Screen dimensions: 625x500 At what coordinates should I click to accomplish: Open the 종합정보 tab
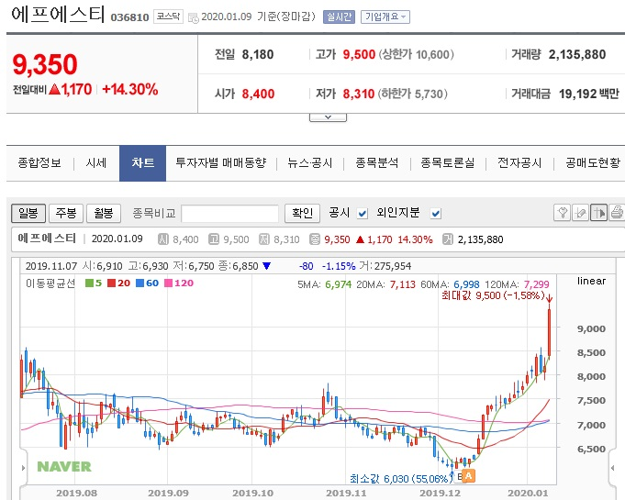click(39, 163)
